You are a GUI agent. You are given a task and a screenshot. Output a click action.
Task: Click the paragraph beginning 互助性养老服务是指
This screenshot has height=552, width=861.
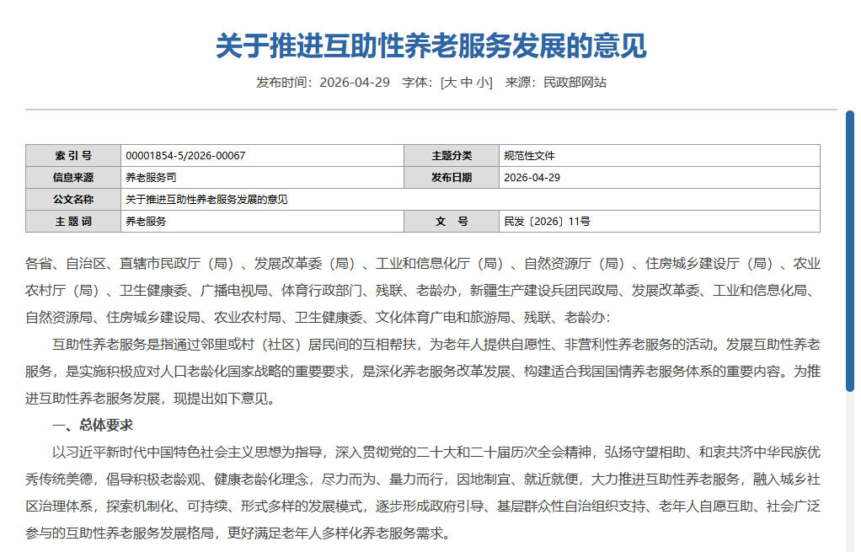(421, 371)
